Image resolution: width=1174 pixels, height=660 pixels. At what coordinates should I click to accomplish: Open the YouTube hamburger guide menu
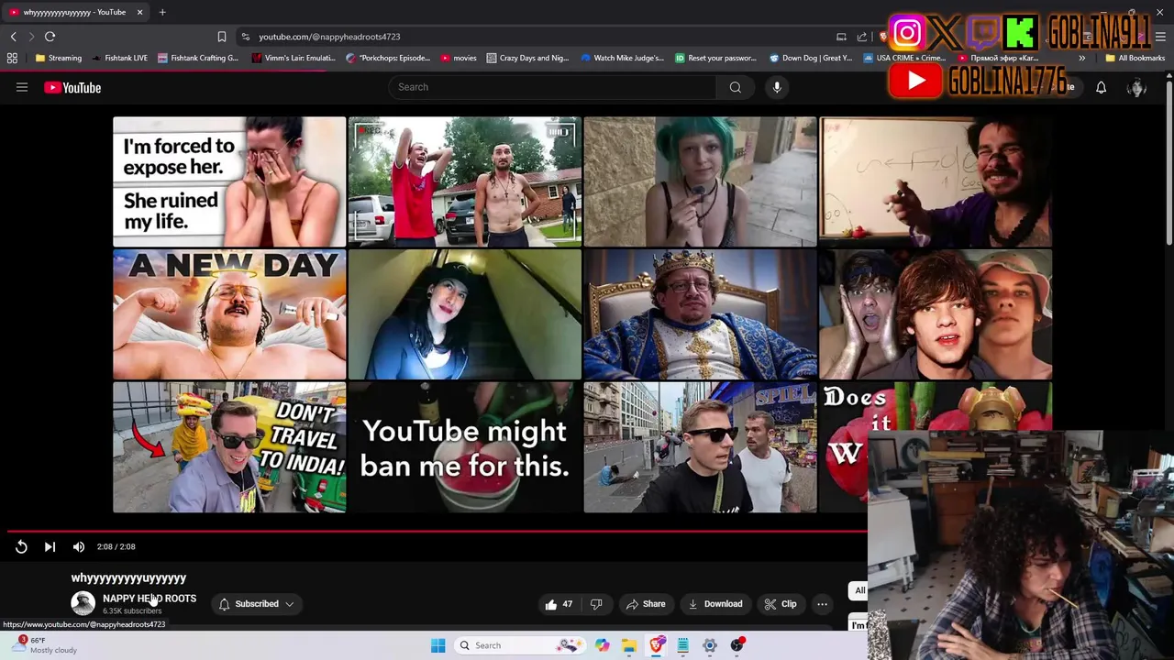tap(22, 87)
